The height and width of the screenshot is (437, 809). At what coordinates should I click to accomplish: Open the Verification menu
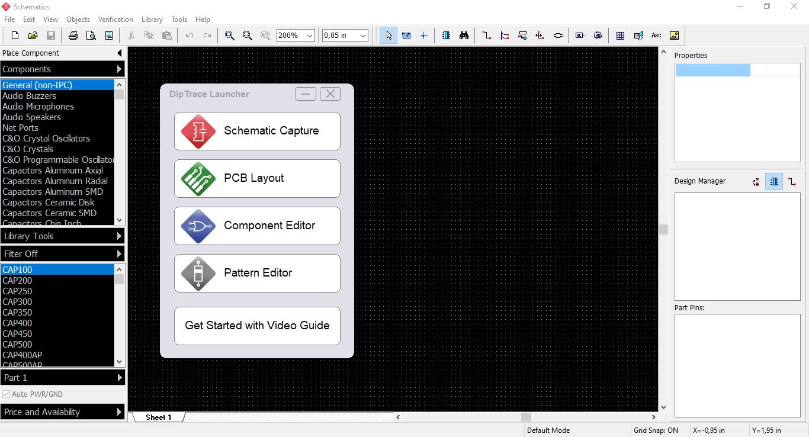tap(115, 20)
